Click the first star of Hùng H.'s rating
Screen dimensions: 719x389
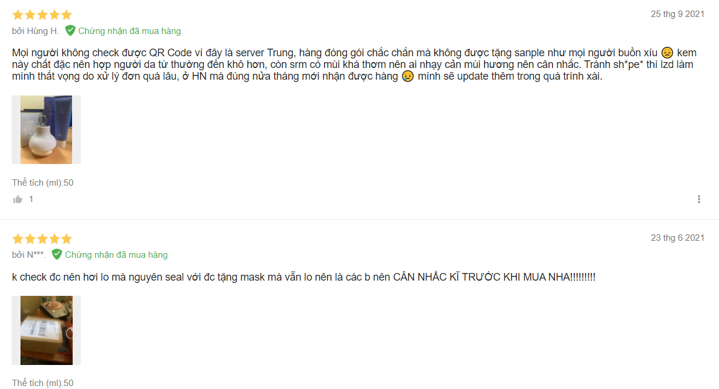point(18,15)
